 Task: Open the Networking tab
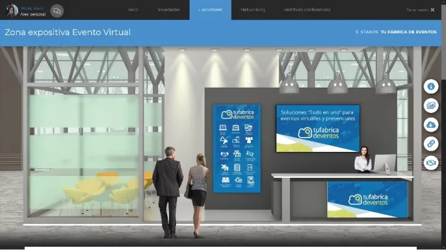[253, 10]
